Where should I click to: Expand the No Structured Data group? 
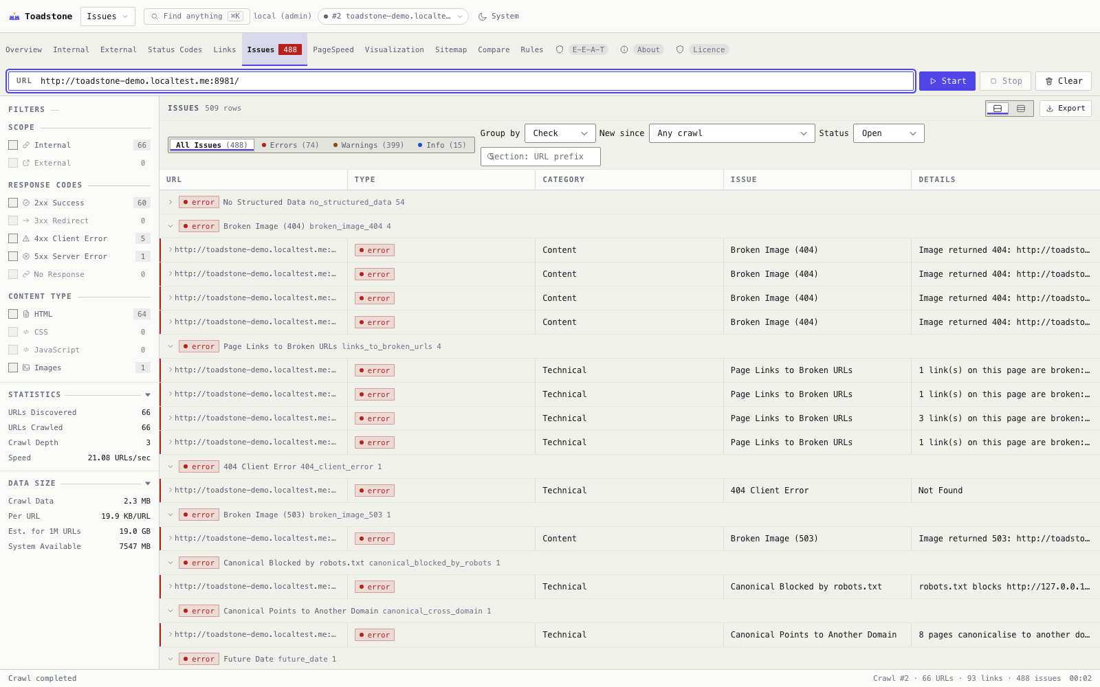(x=170, y=202)
